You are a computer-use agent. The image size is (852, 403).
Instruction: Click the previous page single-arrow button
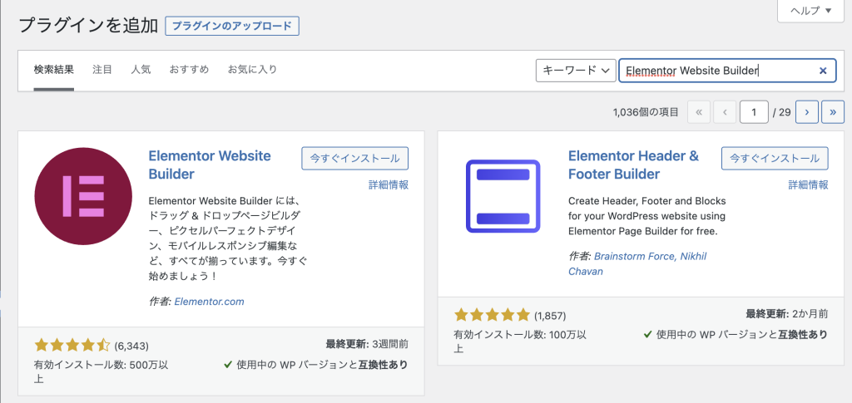point(725,111)
